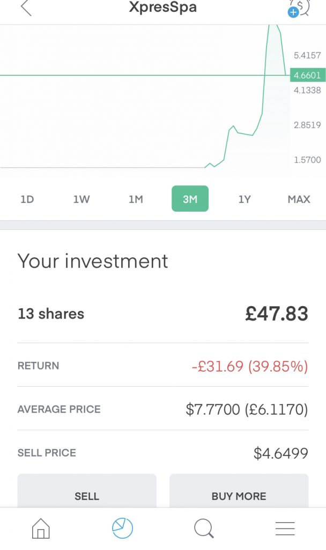This screenshot has width=326, height=550.
Task: Switch chart to the 1Y timeframe
Action: coord(244,199)
